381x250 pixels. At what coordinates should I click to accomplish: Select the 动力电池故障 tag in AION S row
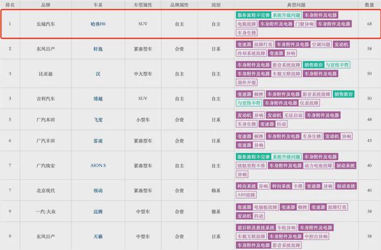318,165
